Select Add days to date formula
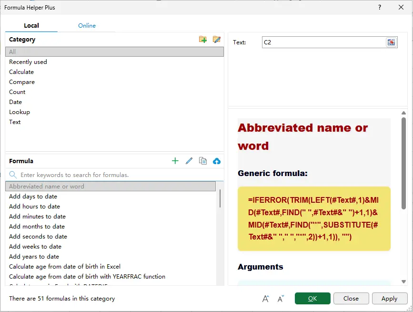 point(111,196)
